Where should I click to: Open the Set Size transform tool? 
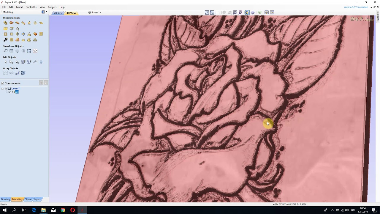point(11,51)
